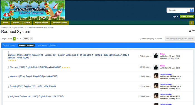Click the checkmark icon for Mark category as read
195x105 pixels.
click(x=140, y=39)
